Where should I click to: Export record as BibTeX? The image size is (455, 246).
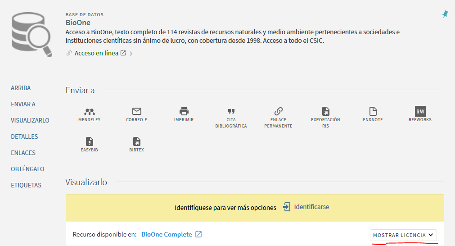137,145
